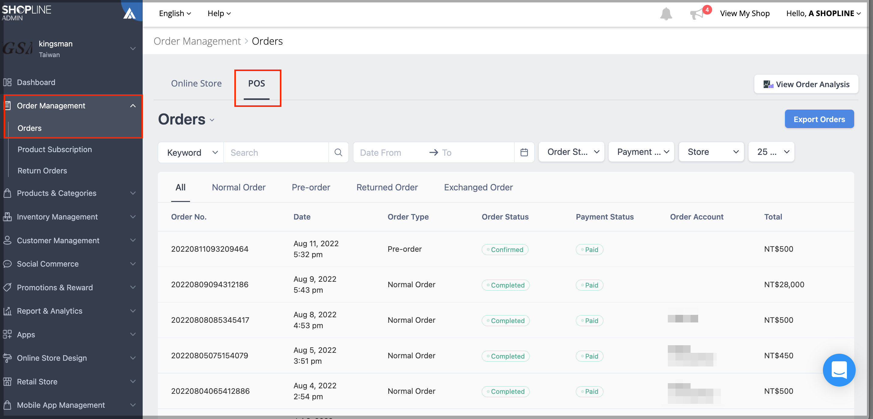The image size is (873, 419).
Task: Open the Keyword search type dropdown
Action: coord(191,152)
